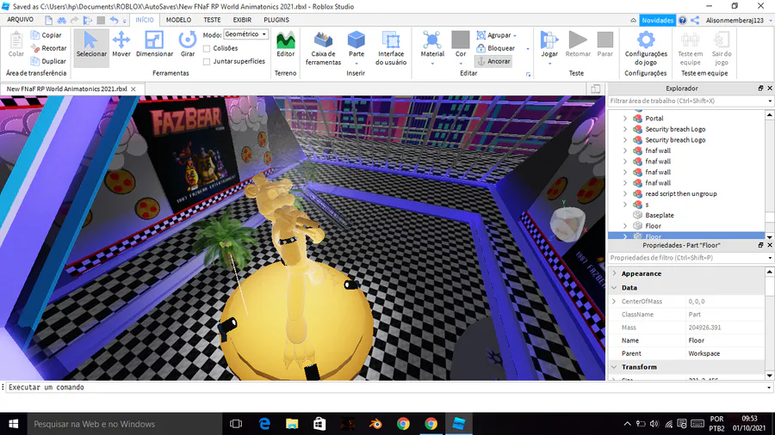Toggle the Colisões checkbox
The image size is (775, 435).
[x=207, y=48]
